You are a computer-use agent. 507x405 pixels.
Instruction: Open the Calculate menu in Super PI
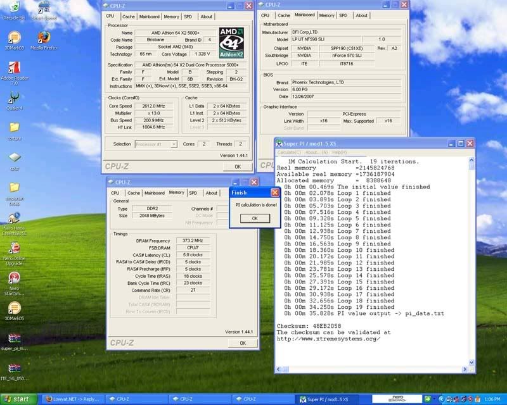pyautogui.click(x=289, y=152)
